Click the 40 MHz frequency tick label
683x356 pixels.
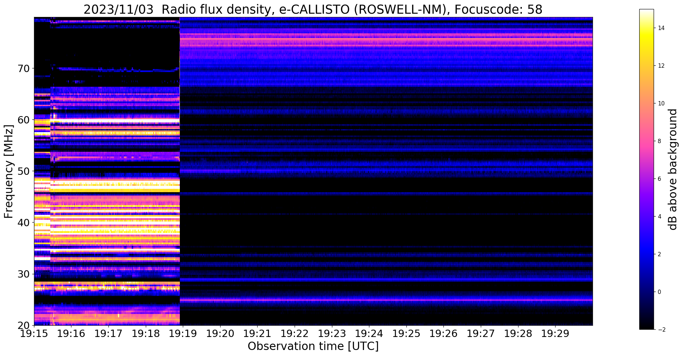coord(24,223)
